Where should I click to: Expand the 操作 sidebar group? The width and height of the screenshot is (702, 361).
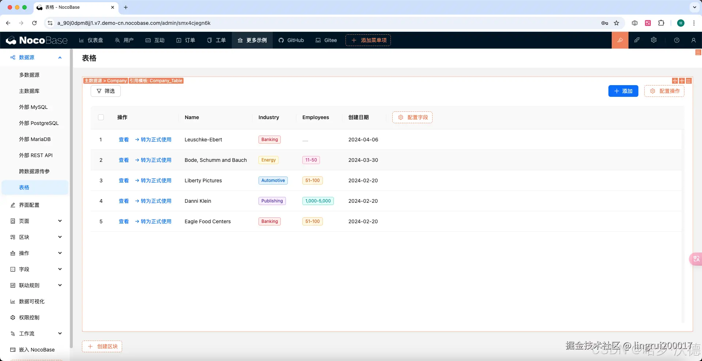[x=60, y=253]
